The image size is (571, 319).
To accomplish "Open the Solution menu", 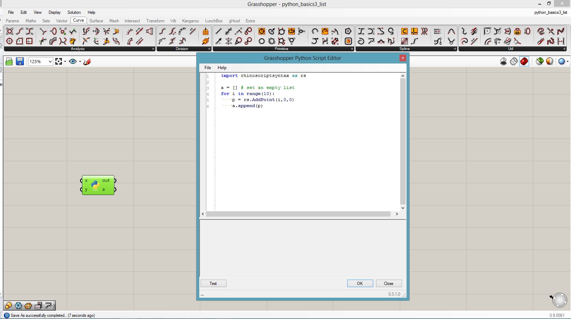I will (x=74, y=12).
